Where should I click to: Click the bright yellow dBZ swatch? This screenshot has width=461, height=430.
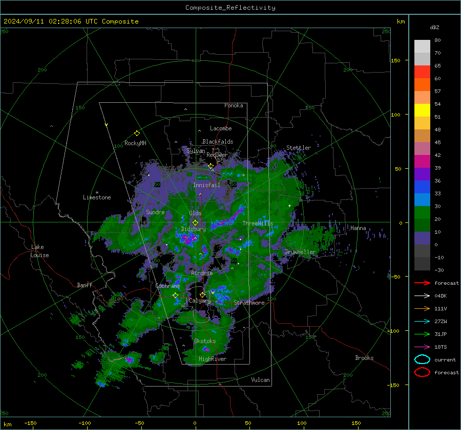coord(422,110)
